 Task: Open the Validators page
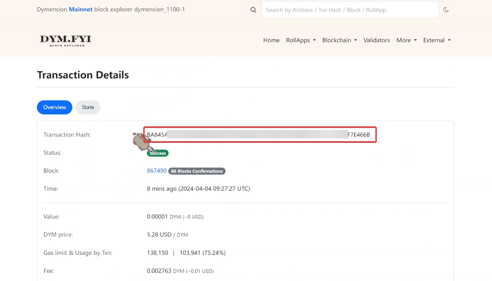(376, 40)
